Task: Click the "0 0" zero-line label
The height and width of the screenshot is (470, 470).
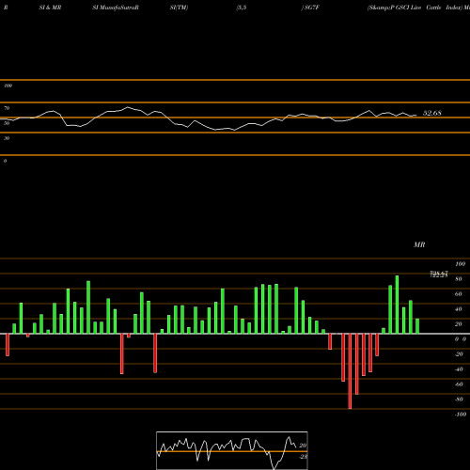Action: coord(461,339)
